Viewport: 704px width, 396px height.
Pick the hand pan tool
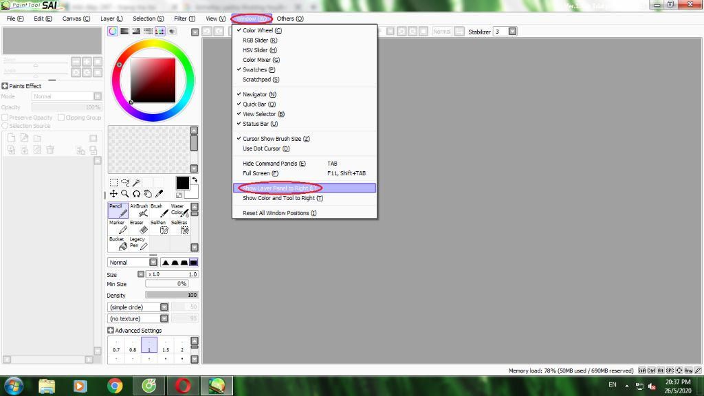(148, 193)
